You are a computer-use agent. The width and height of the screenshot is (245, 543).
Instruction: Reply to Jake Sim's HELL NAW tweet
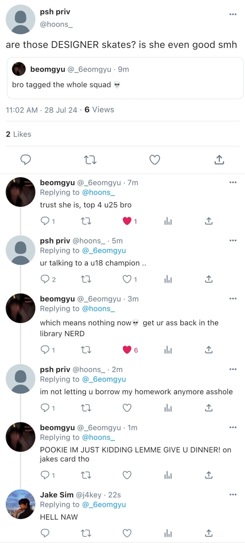pos(45,533)
